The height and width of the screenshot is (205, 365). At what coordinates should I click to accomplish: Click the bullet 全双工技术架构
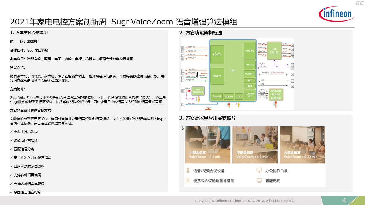24,132
